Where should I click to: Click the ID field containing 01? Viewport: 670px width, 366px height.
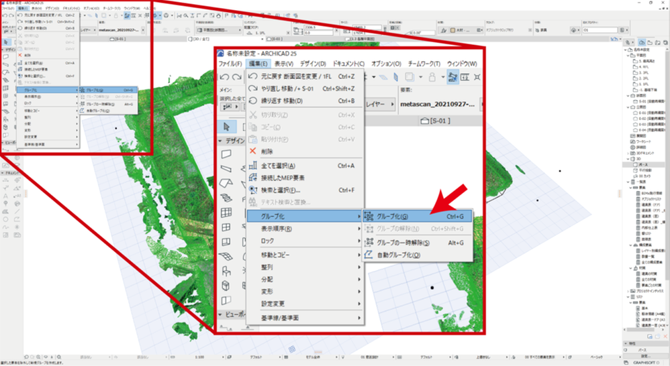[600, 30]
